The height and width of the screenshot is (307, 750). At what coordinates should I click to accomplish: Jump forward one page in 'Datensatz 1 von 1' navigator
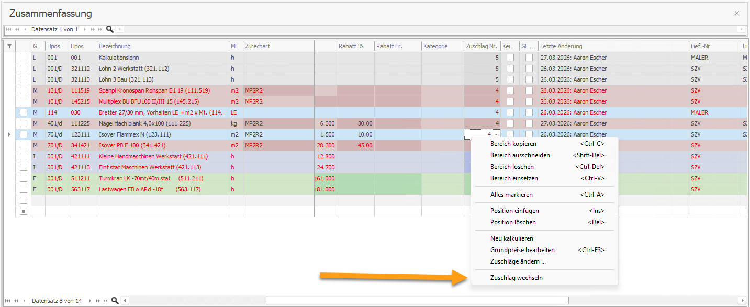[93, 29]
